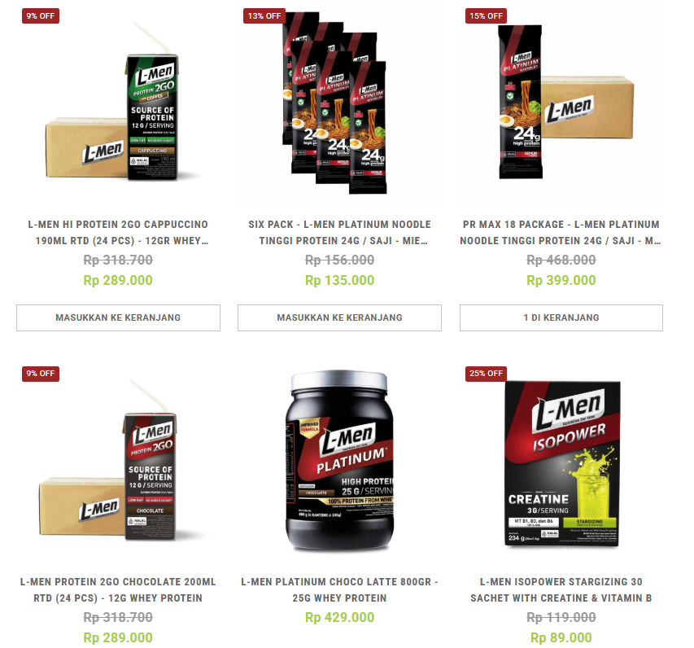Image resolution: width=694 pixels, height=648 pixels.
Task: Open PR Max 18 Package title link
Action: 561,233
